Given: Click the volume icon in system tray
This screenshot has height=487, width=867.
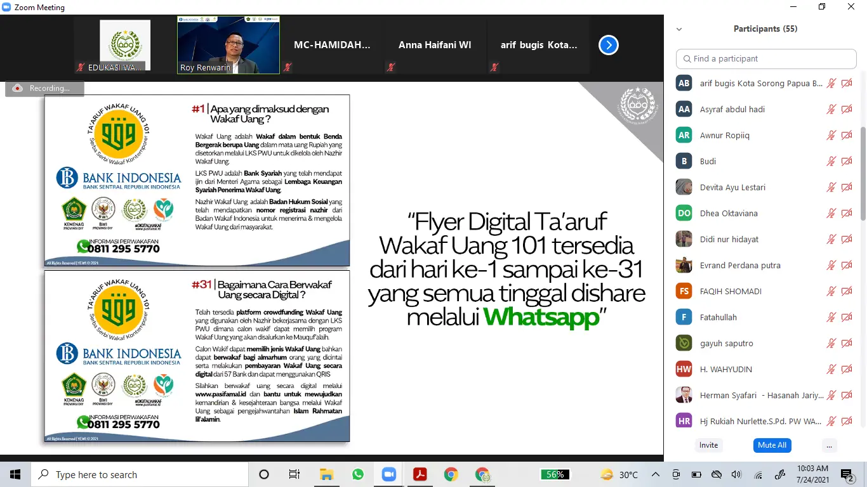Looking at the screenshot, I should point(736,474).
